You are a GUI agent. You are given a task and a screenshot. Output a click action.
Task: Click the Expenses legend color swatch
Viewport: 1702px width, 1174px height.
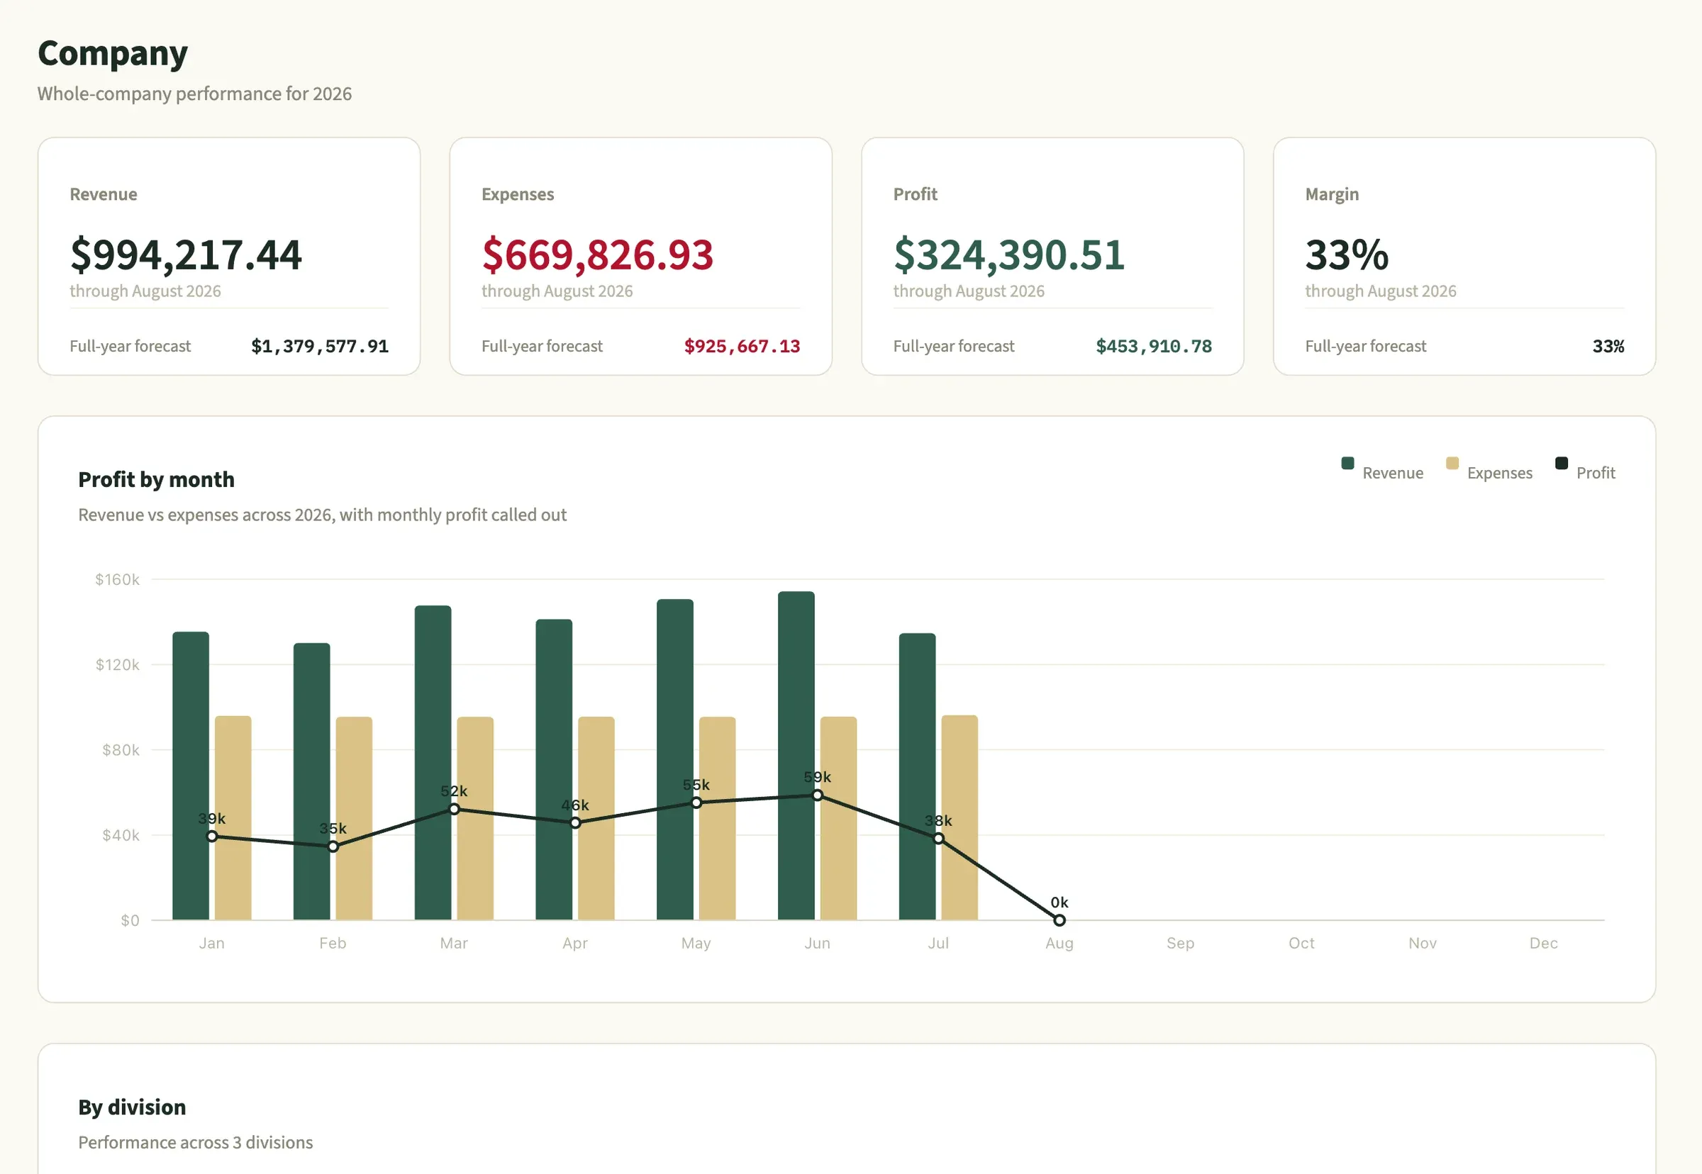[1452, 463]
